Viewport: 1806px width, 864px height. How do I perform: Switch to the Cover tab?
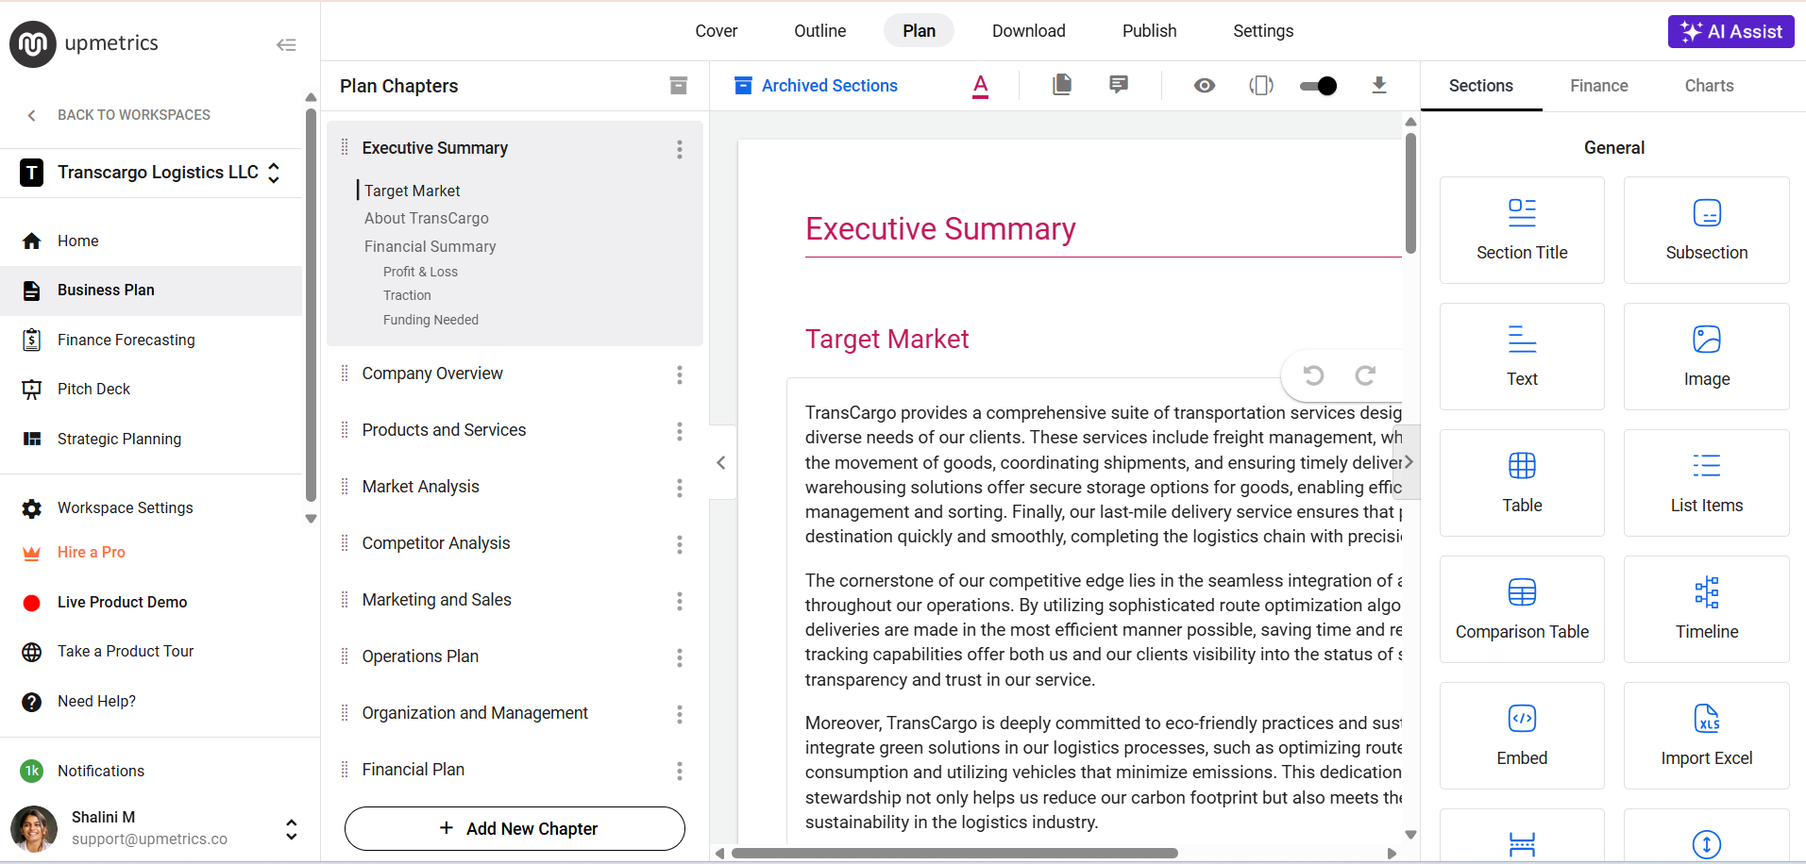click(717, 31)
